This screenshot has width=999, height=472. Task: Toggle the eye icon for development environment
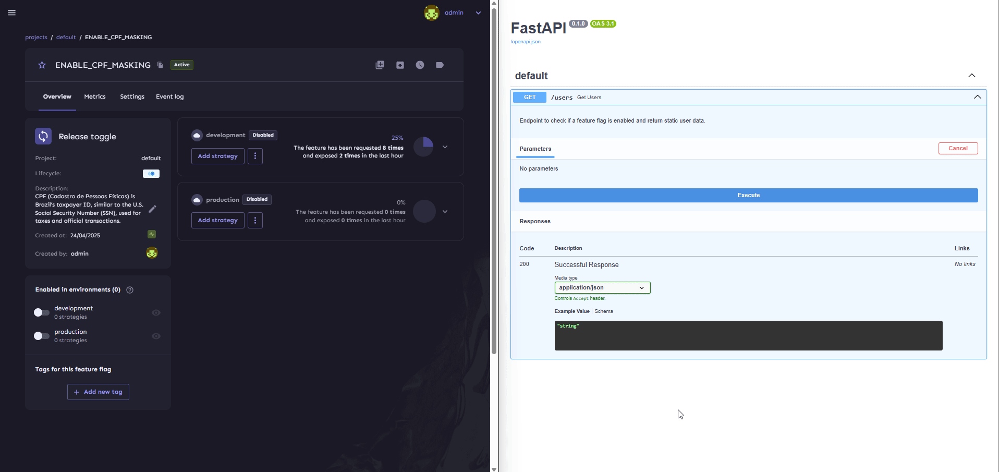(x=156, y=313)
